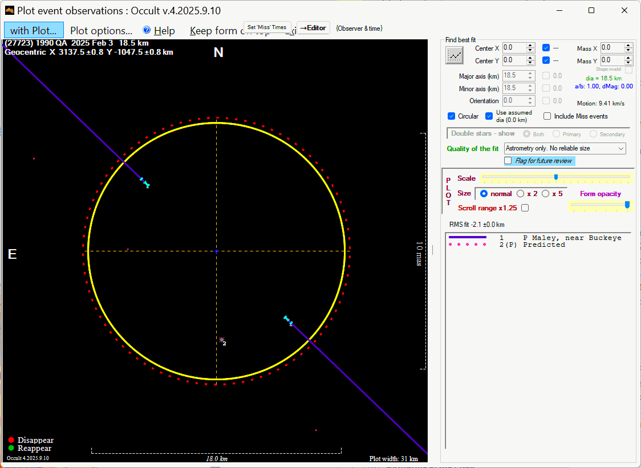Open the with Plot... menu
Screen dimensions: 641x468
tap(33, 31)
